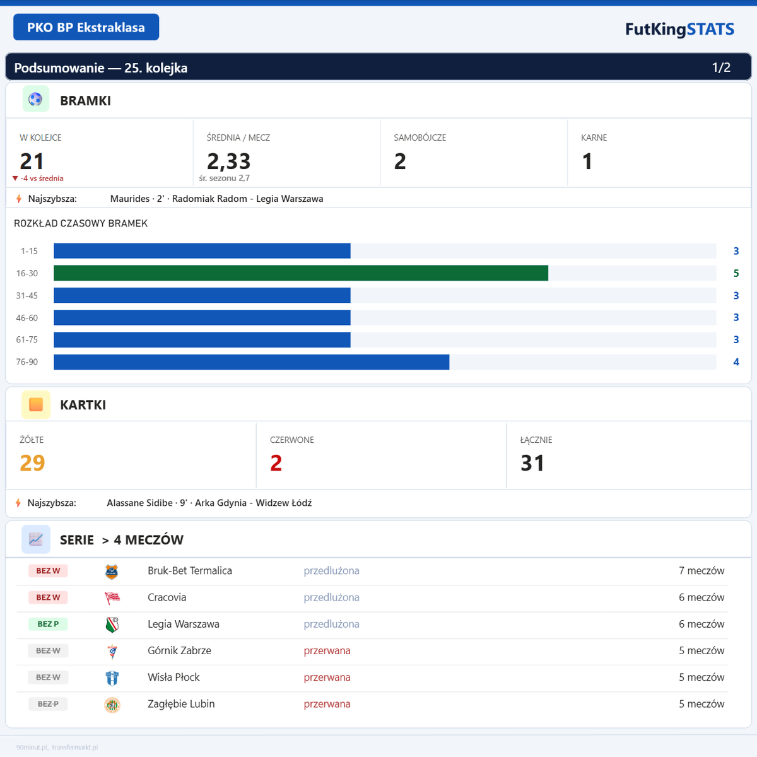Click the chart icon beside SERIE
This screenshot has width=757, height=757.
click(36, 539)
